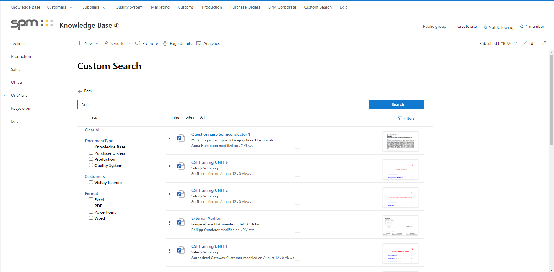Click the pencil Edit icon near Published date
Screen dimensions: 554x272
524,43
